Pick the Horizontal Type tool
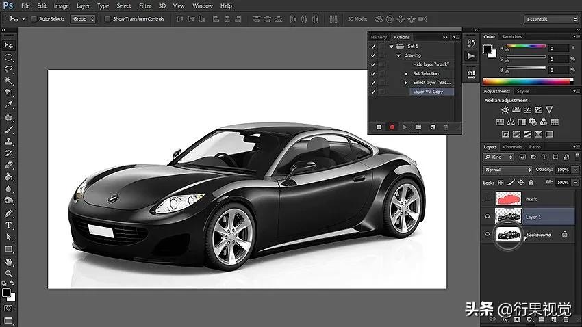 coord(9,224)
